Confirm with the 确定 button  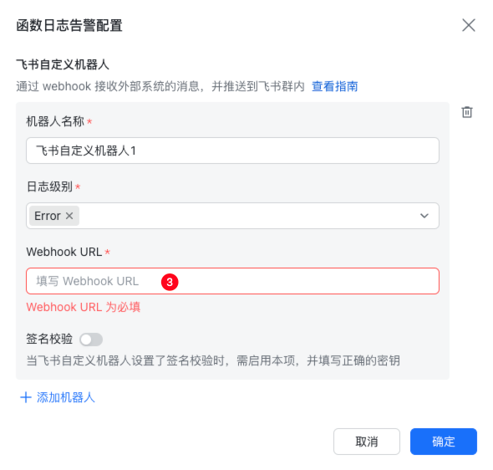(444, 442)
